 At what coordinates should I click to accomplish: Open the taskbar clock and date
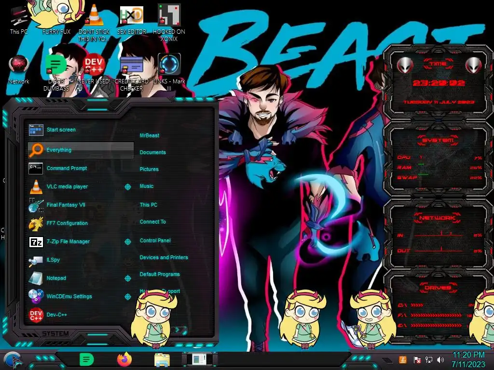[x=468, y=359]
